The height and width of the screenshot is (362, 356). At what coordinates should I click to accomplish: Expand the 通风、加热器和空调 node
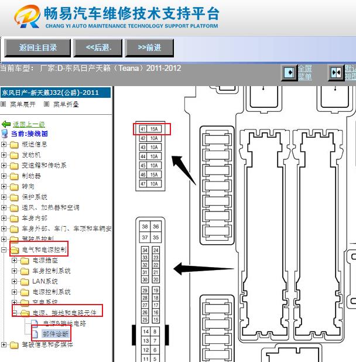coord(4,207)
